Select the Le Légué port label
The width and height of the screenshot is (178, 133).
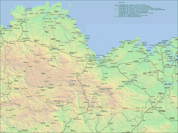[92, 55]
